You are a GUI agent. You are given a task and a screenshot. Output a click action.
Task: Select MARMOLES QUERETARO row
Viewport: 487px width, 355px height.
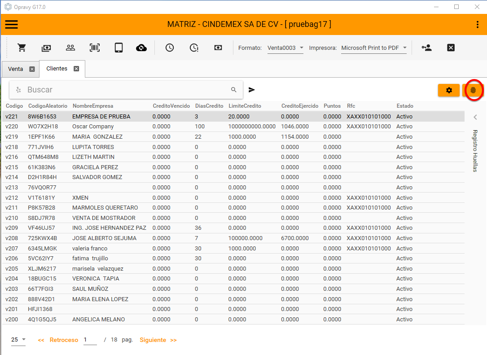(233, 207)
